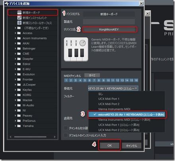Enable the チャンネルを分割 checkbox
The height and width of the screenshot is (161, 175).
pyautogui.click(x=66, y=128)
